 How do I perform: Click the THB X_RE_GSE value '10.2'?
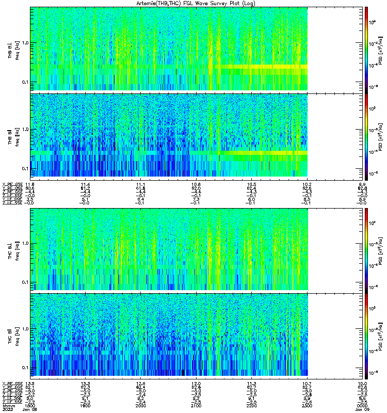(307, 184)
